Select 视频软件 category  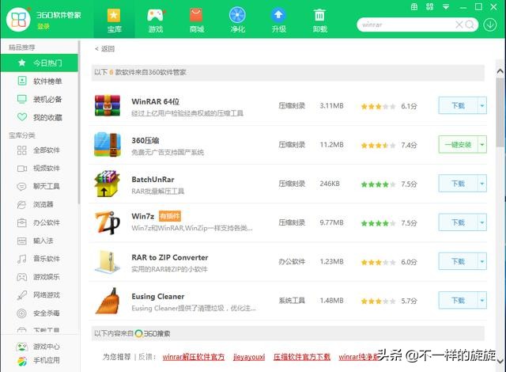click(39, 169)
